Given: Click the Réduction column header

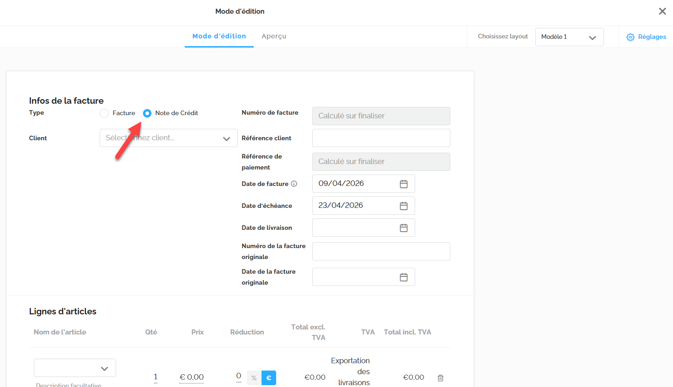Looking at the screenshot, I should click(x=247, y=332).
